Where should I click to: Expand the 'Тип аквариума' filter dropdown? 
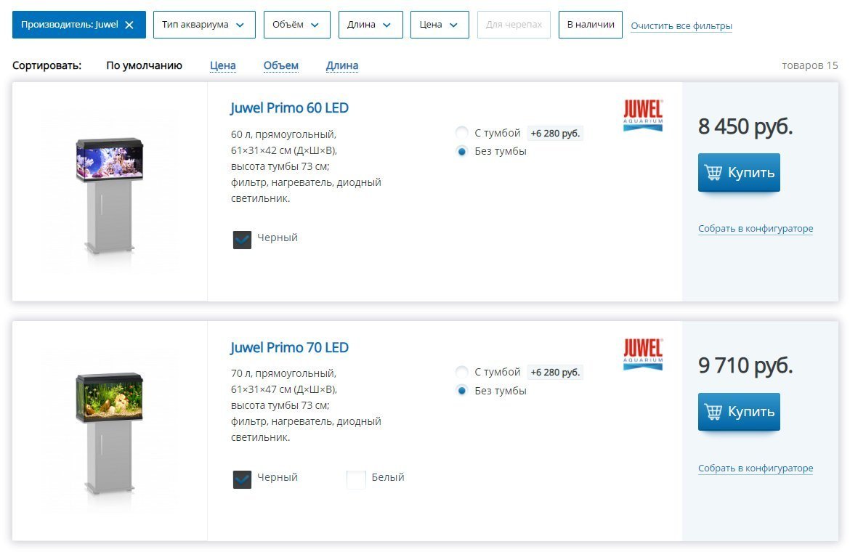[204, 25]
